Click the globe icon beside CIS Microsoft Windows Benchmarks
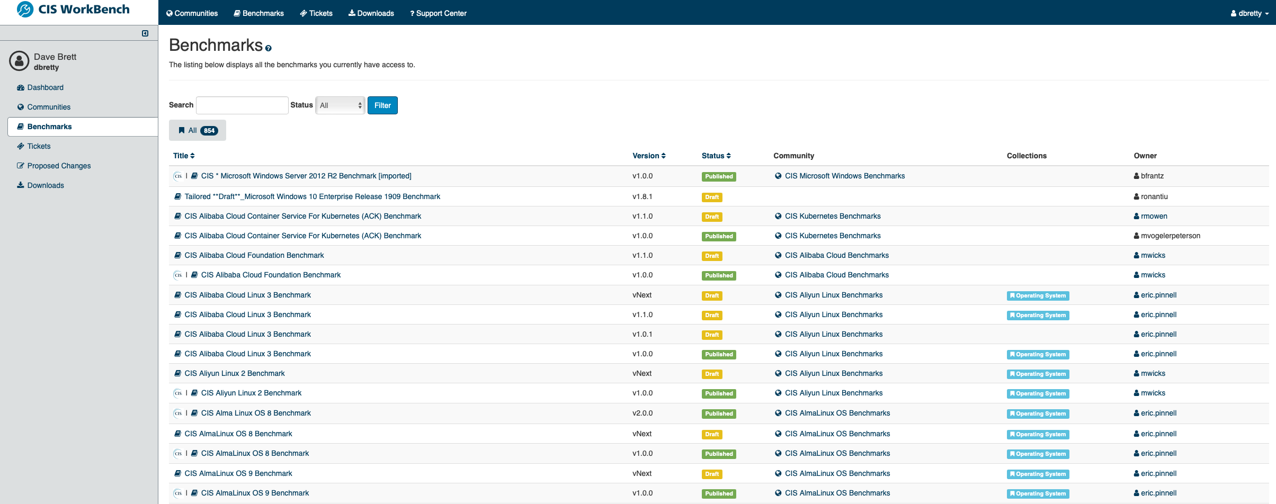This screenshot has height=504, width=1276. coord(778,176)
